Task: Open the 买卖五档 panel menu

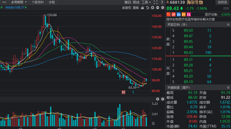Action: (228, 25)
